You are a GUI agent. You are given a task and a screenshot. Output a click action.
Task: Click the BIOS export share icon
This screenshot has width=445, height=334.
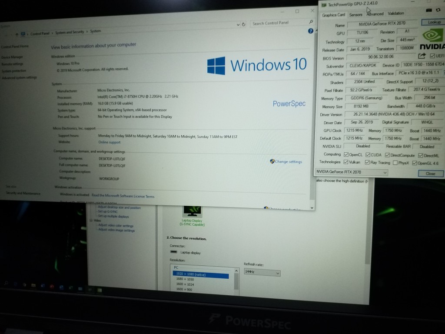tap(422, 56)
